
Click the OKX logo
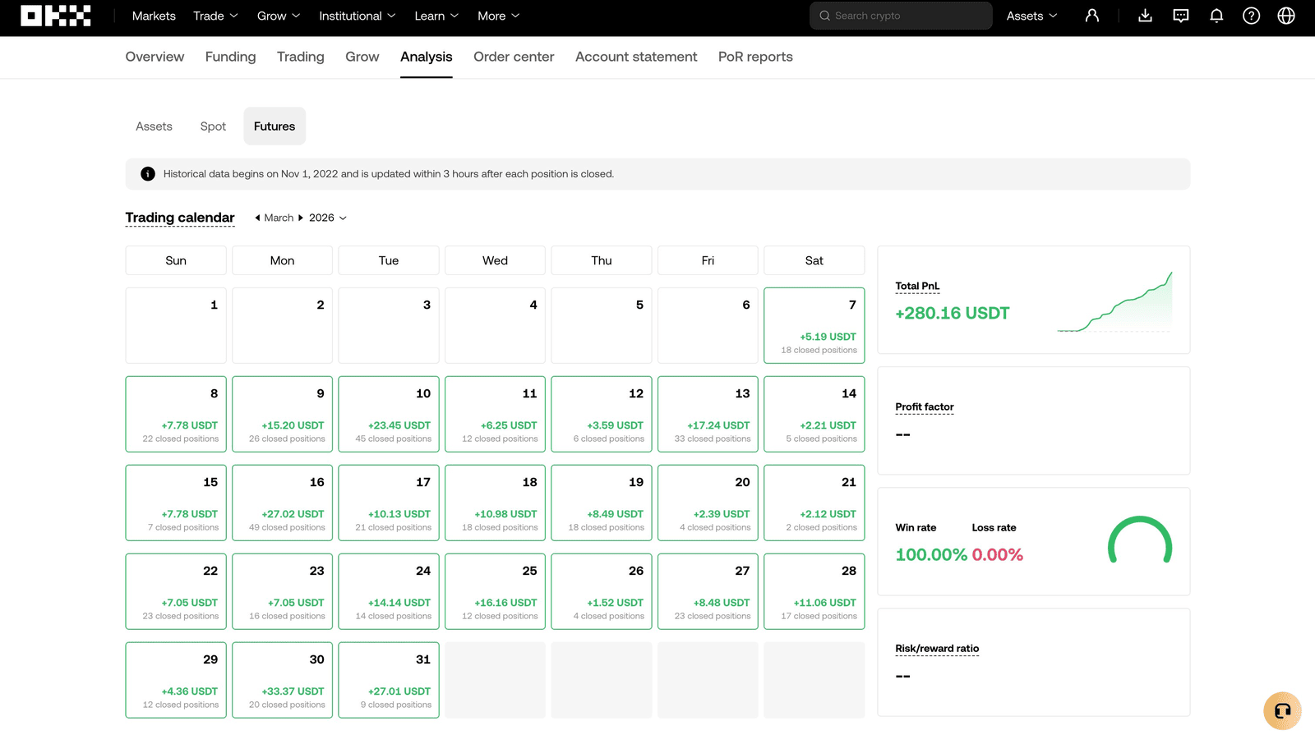coord(56,16)
